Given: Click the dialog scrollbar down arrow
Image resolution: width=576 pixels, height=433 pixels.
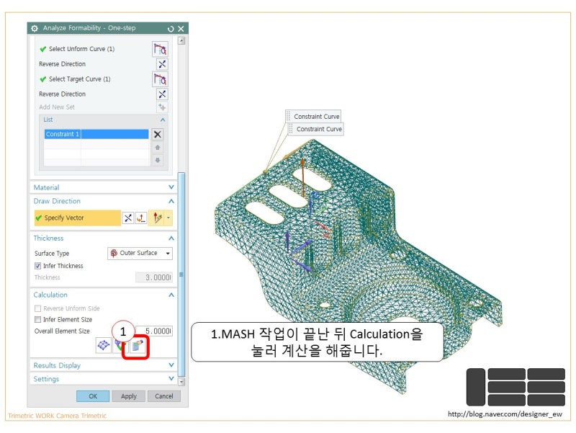Looking at the screenshot, I should coord(181,382).
